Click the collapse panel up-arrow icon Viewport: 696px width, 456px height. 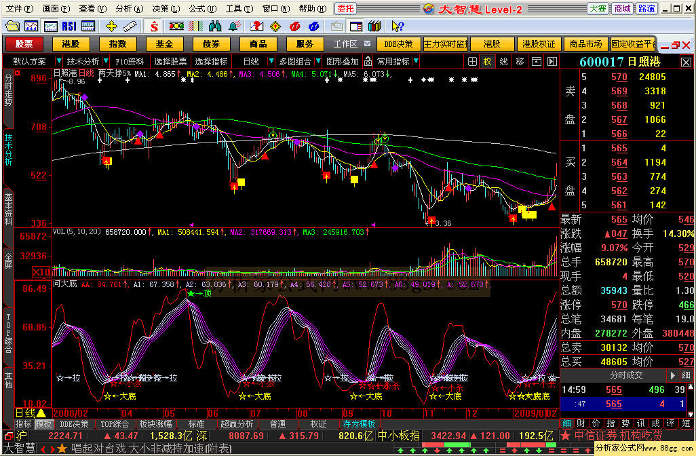[536, 62]
